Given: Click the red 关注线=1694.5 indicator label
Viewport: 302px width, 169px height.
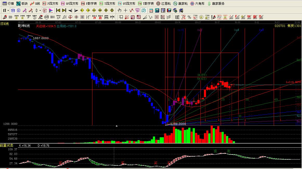Looking at the screenshot, I should [x=46, y=26].
